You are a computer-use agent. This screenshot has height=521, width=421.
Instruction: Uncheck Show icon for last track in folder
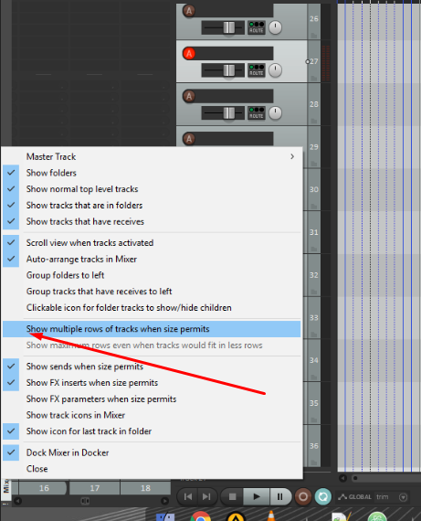(152, 431)
